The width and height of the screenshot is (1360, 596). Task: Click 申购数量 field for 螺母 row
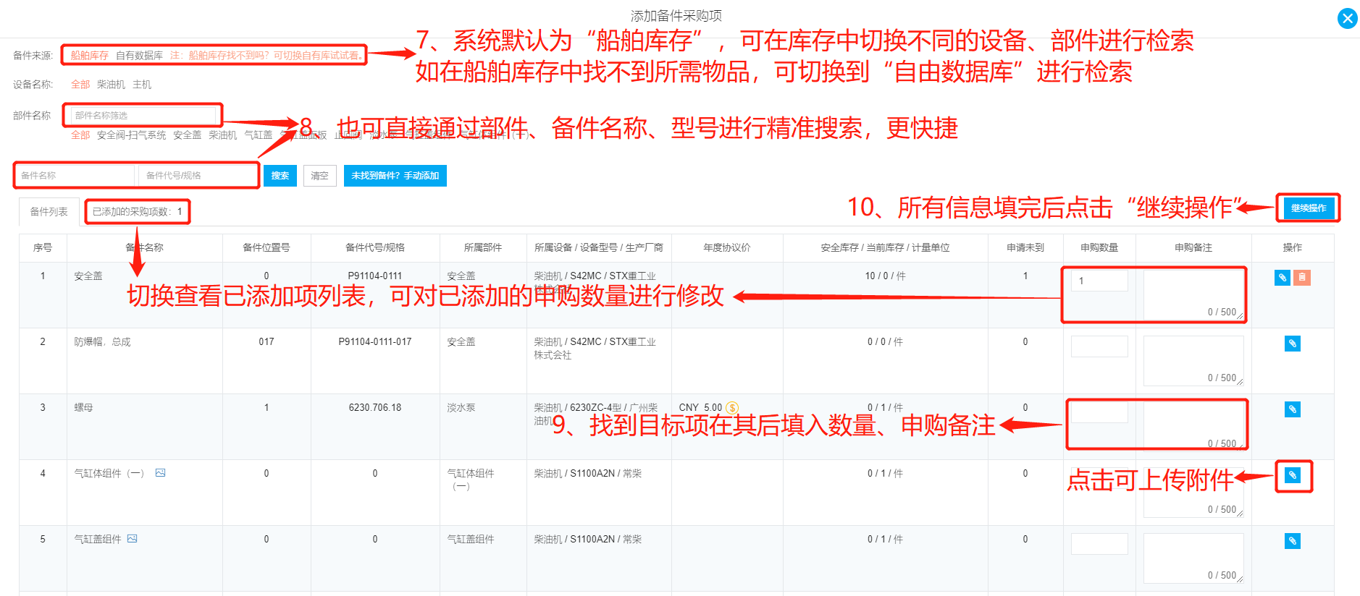tap(1099, 412)
